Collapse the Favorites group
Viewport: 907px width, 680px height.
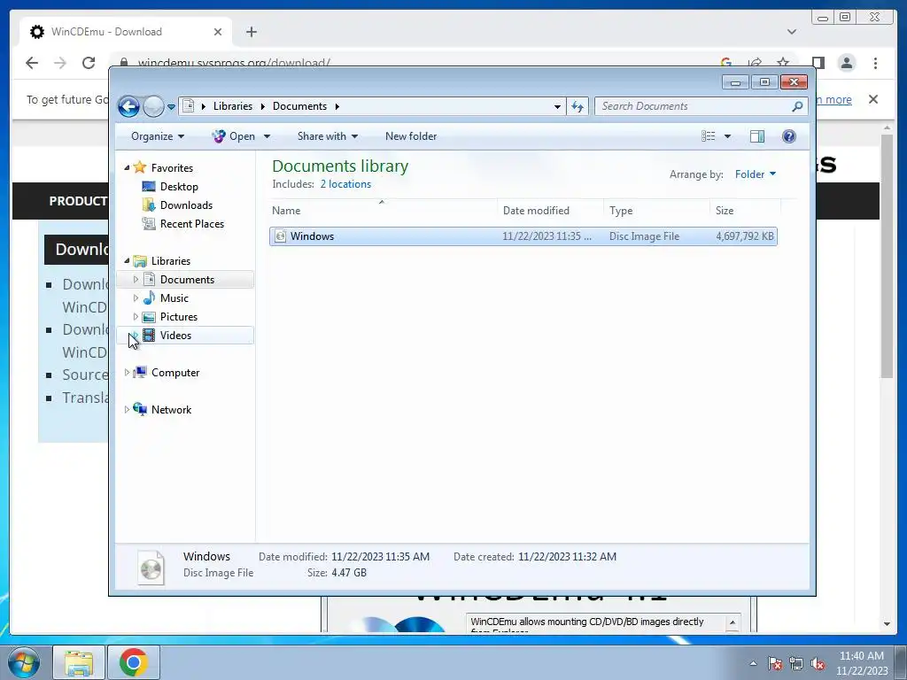(x=127, y=167)
